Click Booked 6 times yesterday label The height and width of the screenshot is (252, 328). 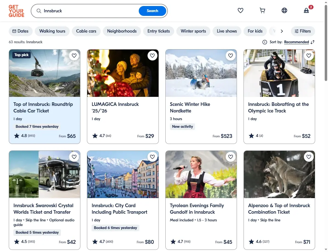[x=115, y=228]
